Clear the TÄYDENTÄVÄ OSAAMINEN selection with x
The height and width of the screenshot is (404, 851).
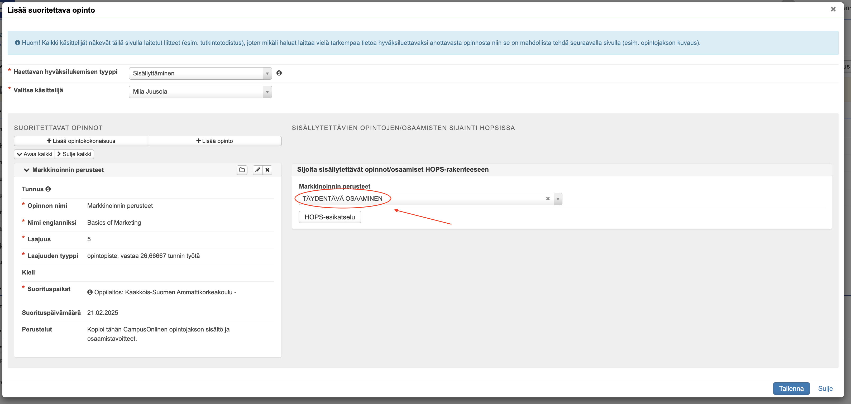click(x=548, y=199)
